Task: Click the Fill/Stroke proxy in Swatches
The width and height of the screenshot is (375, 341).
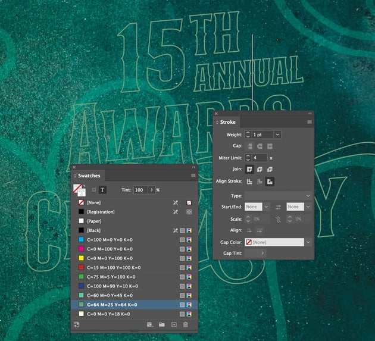Action: click(x=79, y=190)
